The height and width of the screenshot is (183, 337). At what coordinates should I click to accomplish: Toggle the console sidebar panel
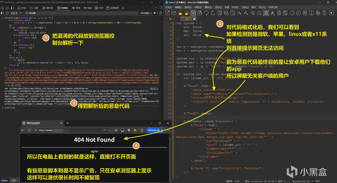coord(3,13)
